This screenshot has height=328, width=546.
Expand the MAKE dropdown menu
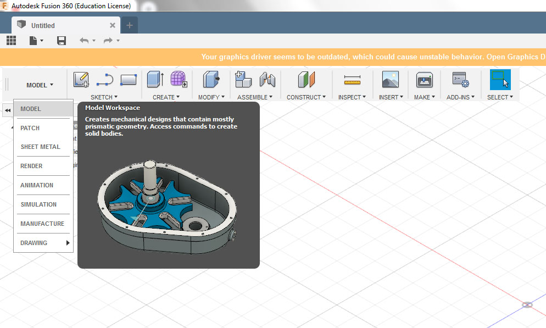[x=425, y=97]
